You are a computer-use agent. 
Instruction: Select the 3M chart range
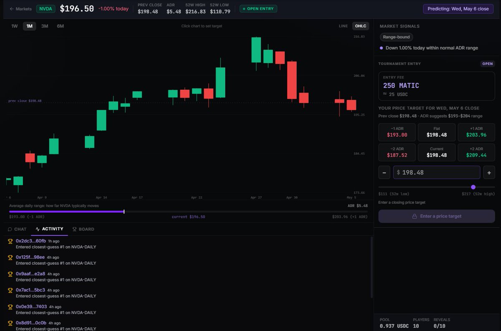coord(45,26)
